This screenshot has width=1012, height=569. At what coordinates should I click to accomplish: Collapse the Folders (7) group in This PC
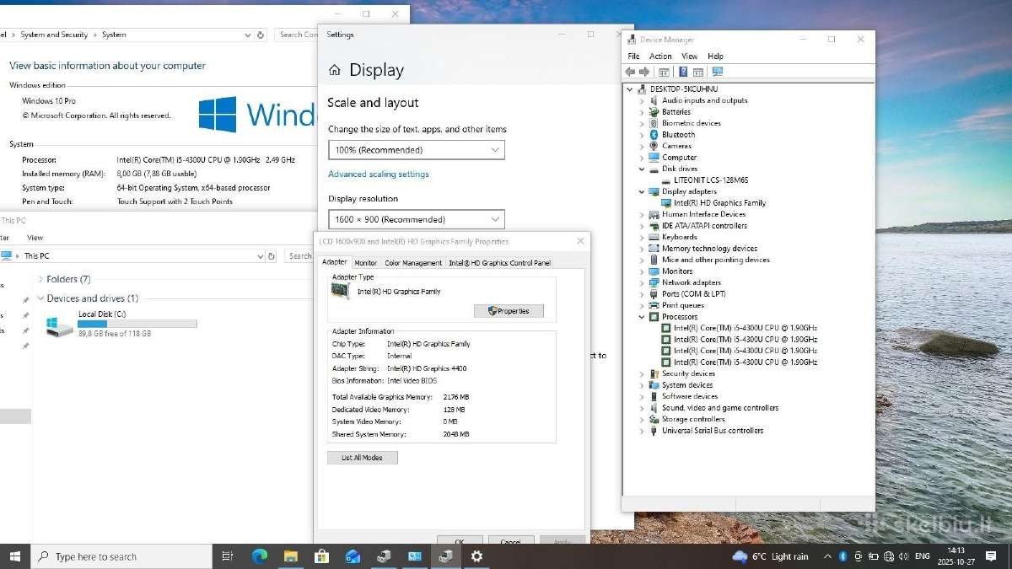40,279
